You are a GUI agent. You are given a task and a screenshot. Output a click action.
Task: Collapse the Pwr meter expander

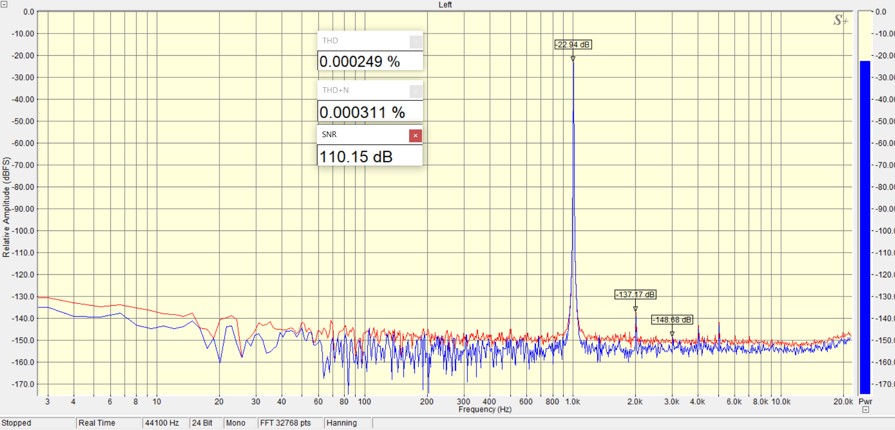(x=866, y=409)
